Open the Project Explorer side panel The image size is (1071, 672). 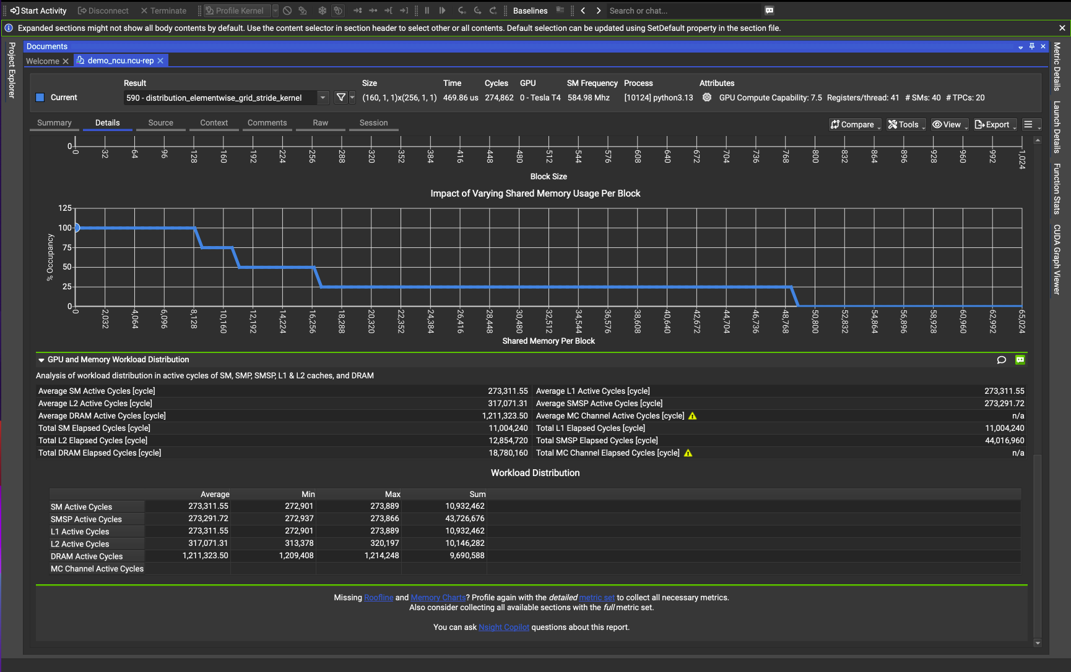[x=11, y=70]
